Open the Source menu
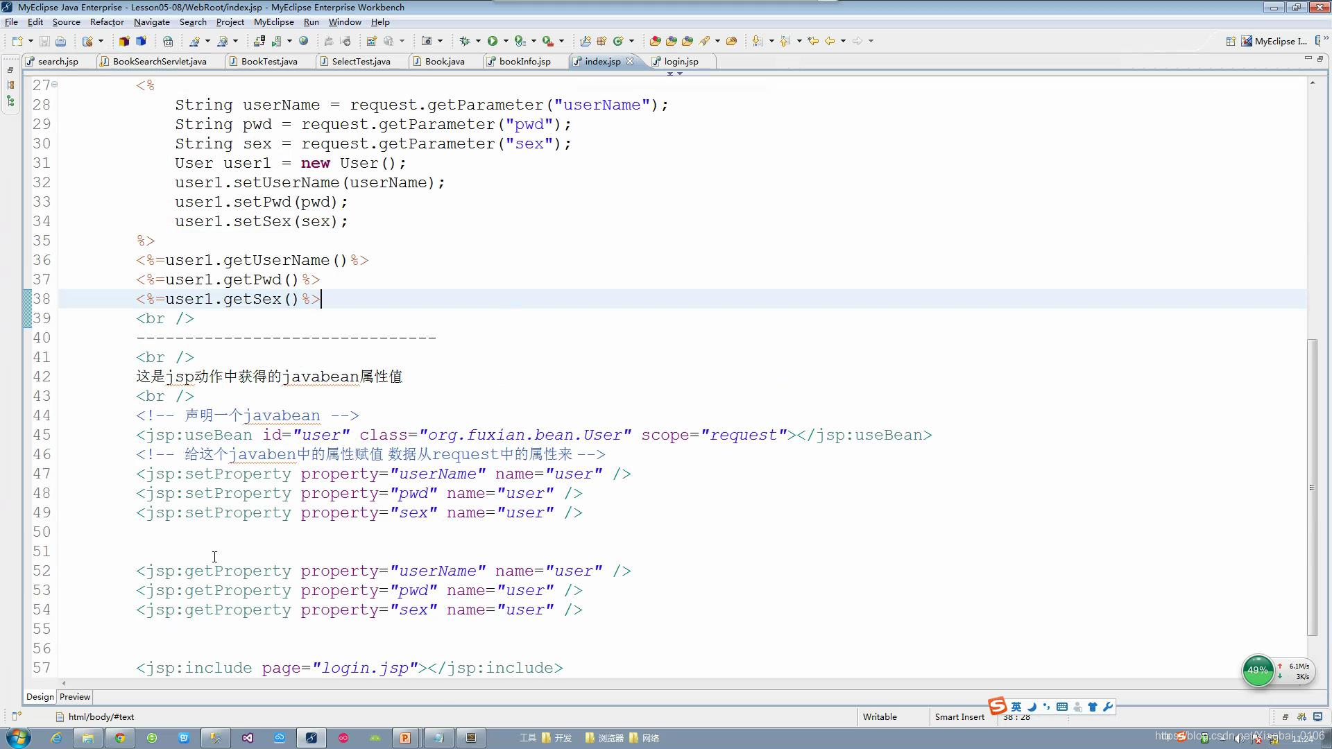The image size is (1332, 749). coord(66,22)
